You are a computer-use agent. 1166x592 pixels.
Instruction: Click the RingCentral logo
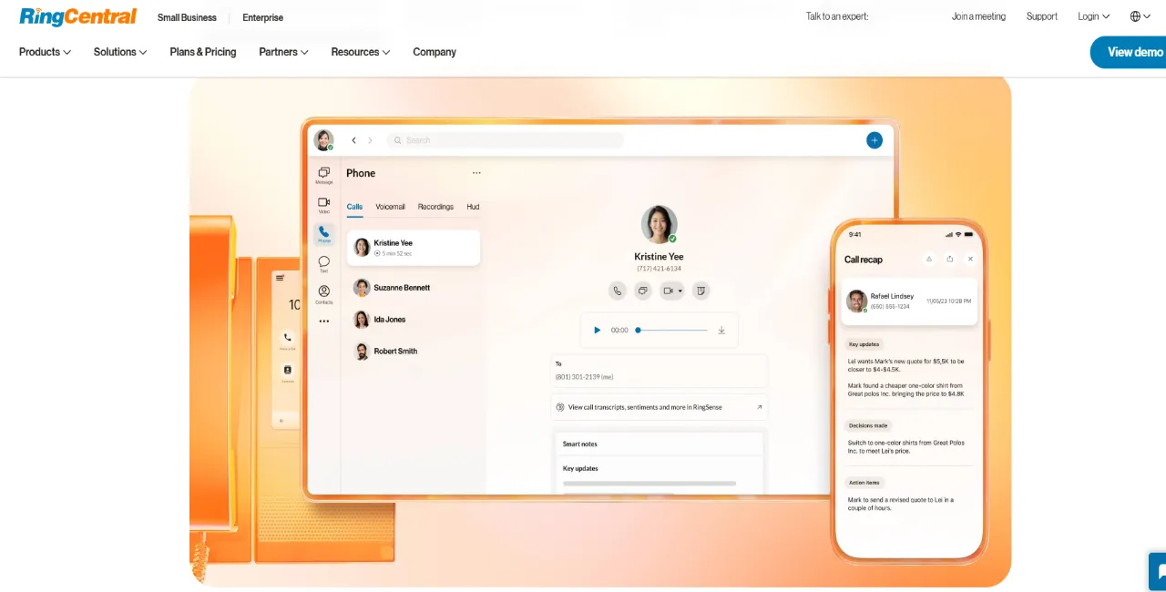coord(78,16)
